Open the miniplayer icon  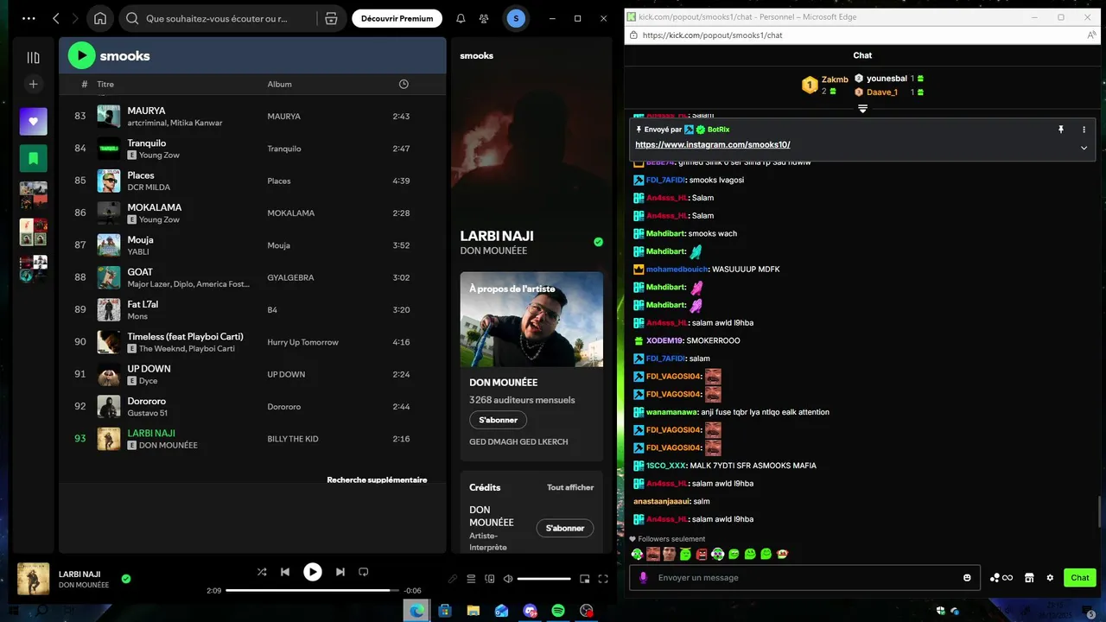coord(585,579)
